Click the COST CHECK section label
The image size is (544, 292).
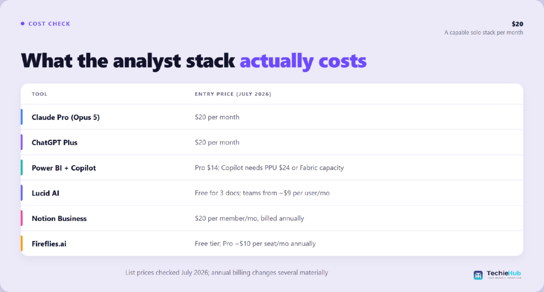pos(49,24)
